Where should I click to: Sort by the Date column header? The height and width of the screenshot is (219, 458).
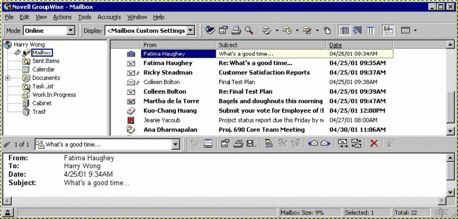360,45
